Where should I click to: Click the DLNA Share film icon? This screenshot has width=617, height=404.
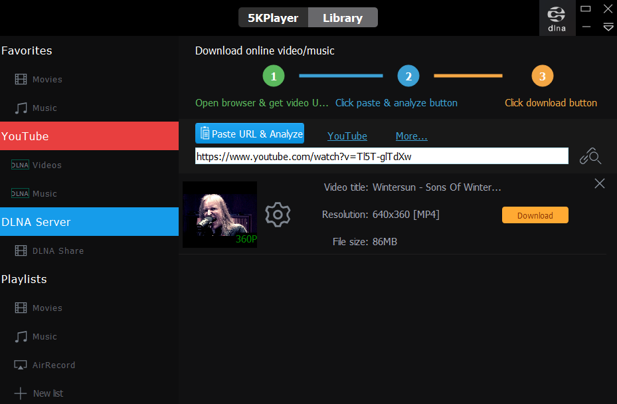pos(21,251)
